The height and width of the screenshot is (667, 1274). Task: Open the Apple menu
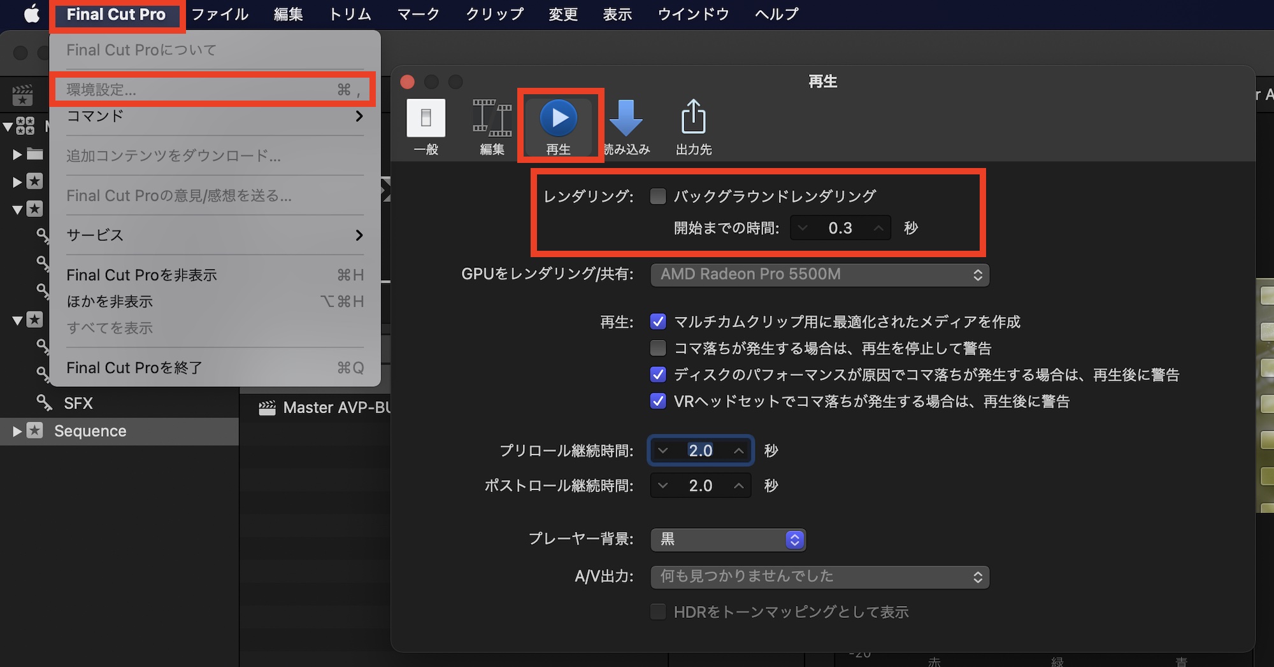point(32,14)
